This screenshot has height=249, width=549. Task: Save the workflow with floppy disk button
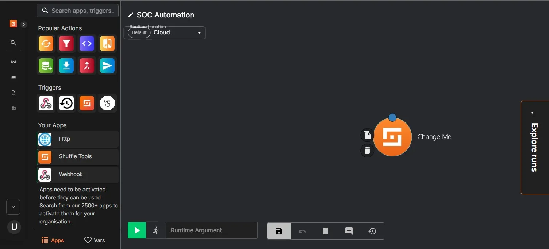point(279,231)
